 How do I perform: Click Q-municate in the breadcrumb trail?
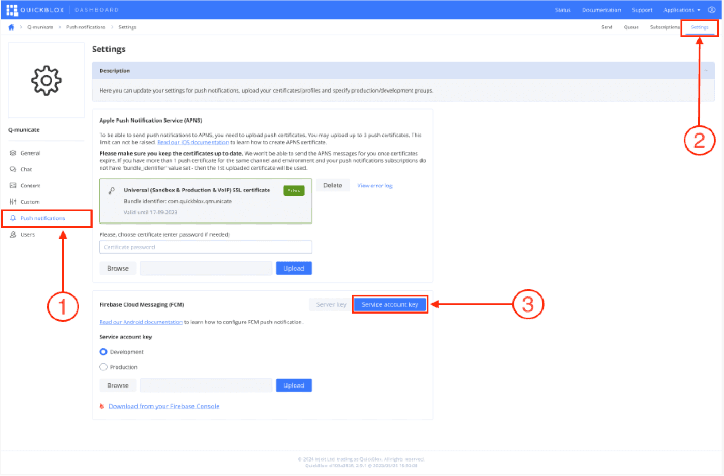pyautogui.click(x=40, y=27)
